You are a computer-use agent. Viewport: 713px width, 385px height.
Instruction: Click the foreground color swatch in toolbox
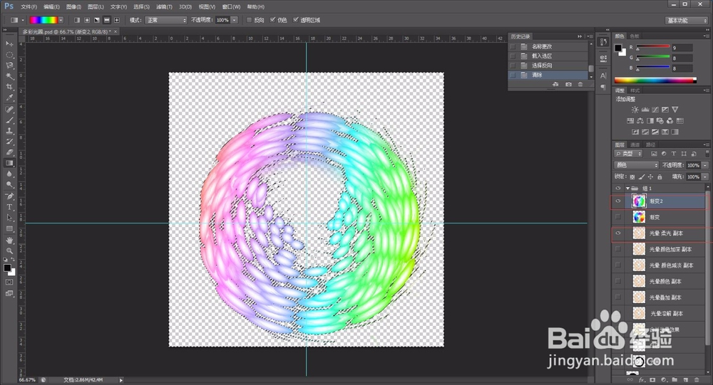(7, 268)
